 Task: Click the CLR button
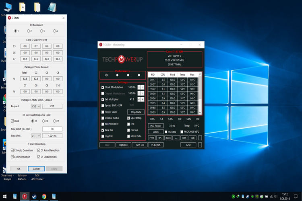click(x=192, y=138)
